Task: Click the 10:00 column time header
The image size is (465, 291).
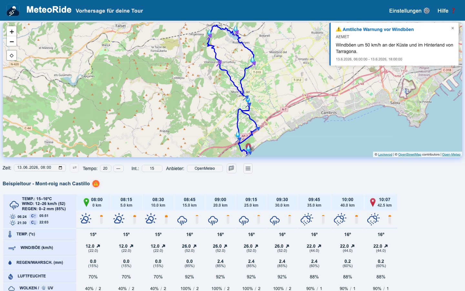Action: [x=347, y=200]
